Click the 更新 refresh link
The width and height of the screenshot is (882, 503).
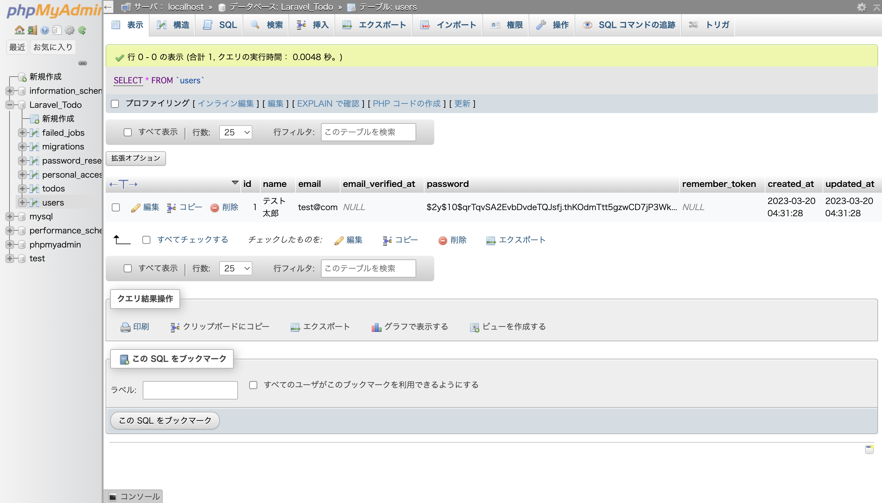pos(462,104)
